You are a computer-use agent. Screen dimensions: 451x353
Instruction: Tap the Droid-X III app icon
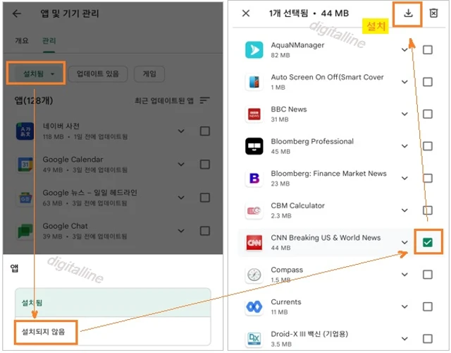click(x=254, y=339)
